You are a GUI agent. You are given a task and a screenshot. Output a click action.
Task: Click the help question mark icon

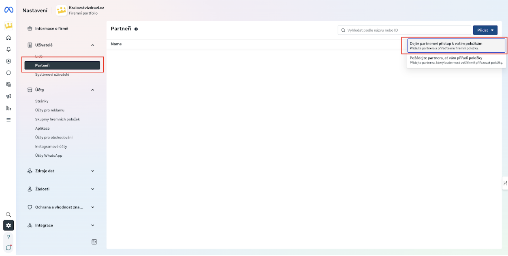point(9,237)
